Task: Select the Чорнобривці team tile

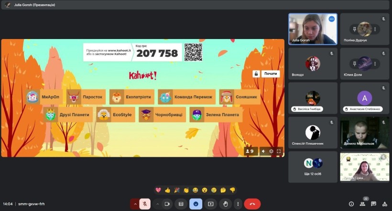Action: tap(162, 115)
